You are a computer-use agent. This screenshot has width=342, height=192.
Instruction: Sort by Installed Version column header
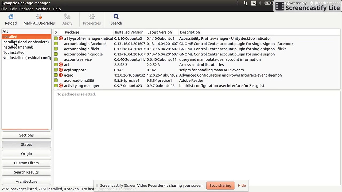click(130, 32)
